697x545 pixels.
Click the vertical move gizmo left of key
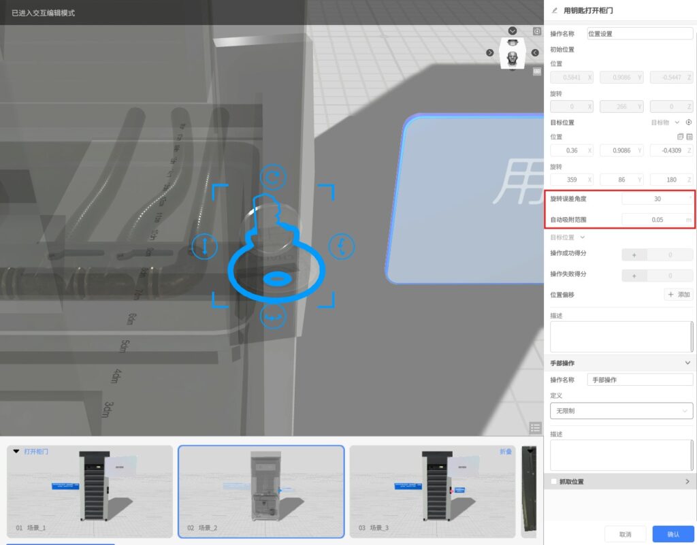[x=204, y=246]
